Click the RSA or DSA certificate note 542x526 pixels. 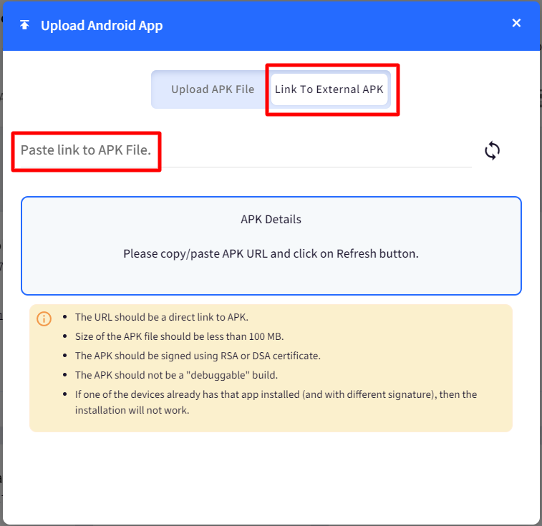198,356
